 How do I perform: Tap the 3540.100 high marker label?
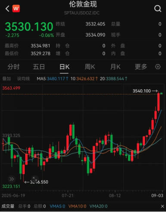tap(141, 91)
